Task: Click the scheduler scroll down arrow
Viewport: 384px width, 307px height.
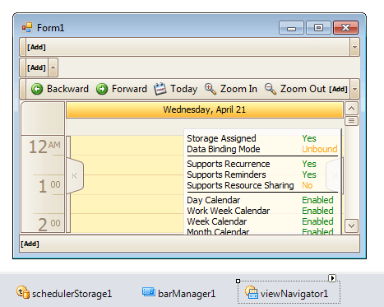Action: pyautogui.click(x=351, y=226)
